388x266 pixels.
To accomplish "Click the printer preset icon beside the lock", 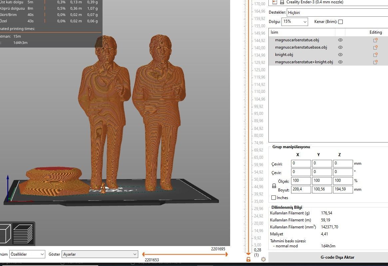I will pyautogui.click(x=274, y=2).
